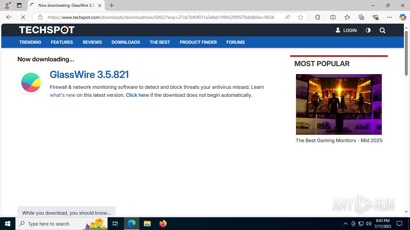Screen dimensions: 410x230
Task: View site information lock icon
Action: (40, 17)
